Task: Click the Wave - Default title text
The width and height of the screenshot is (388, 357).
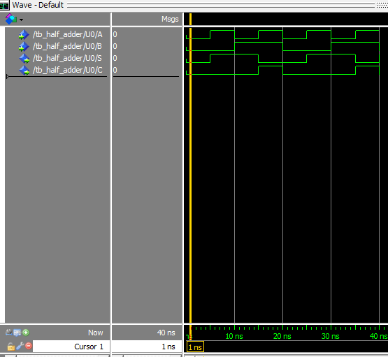Action: click(38, 5)
